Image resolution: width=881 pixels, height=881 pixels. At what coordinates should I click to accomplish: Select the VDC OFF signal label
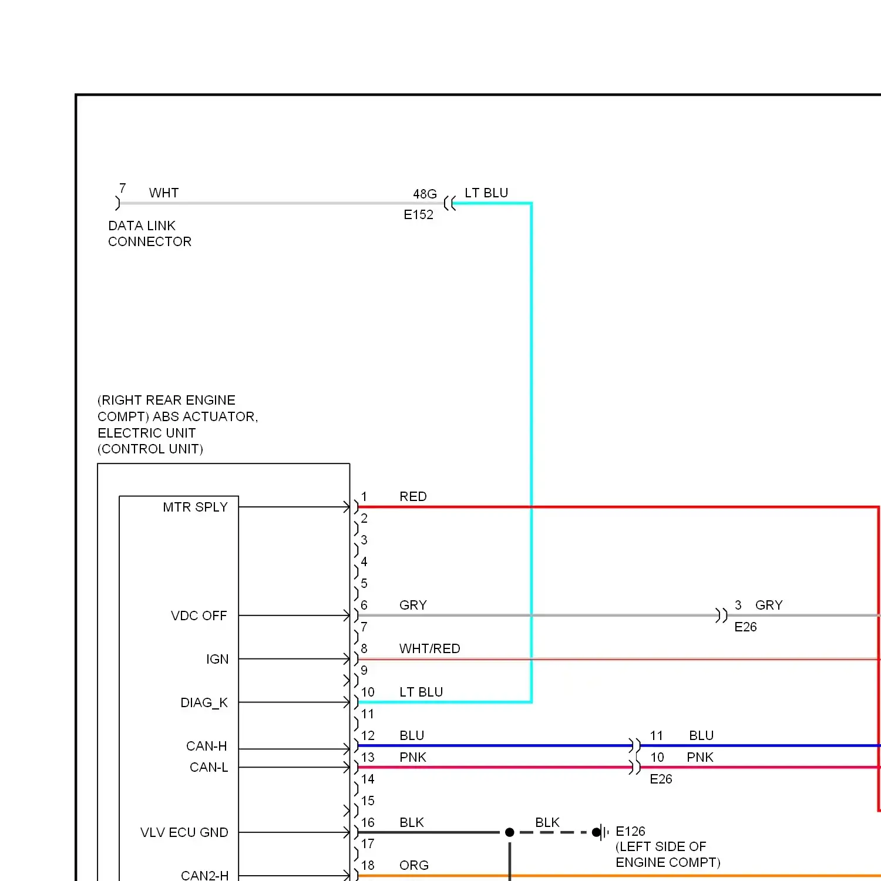199,616
